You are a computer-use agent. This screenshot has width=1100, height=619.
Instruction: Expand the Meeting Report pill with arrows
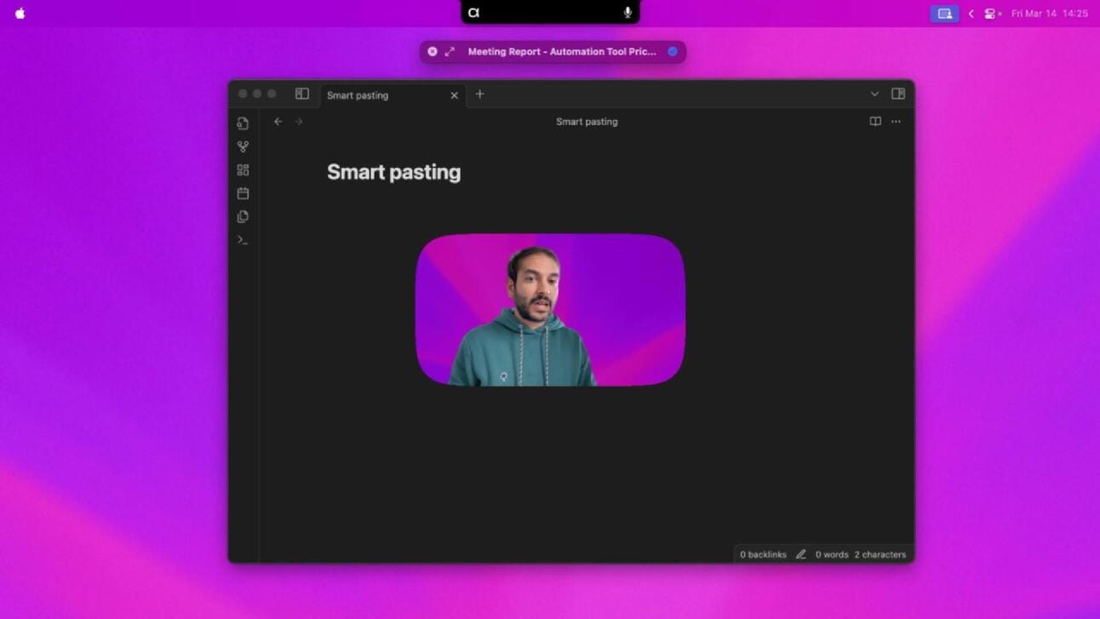click(450, 52)
